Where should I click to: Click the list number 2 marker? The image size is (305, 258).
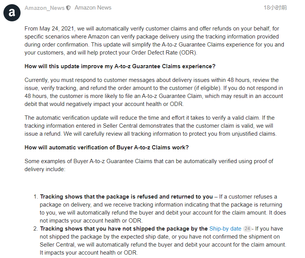pos(35,229)
